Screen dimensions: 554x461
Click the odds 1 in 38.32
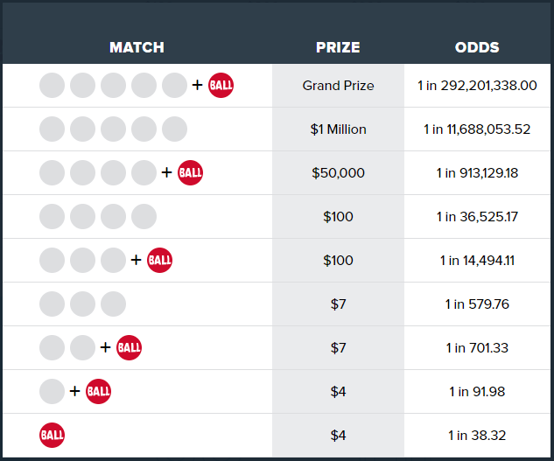477,436
